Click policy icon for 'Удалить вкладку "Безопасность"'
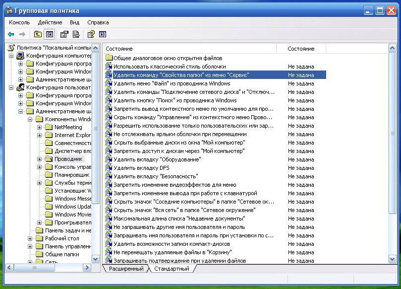 tap(109, 176)
